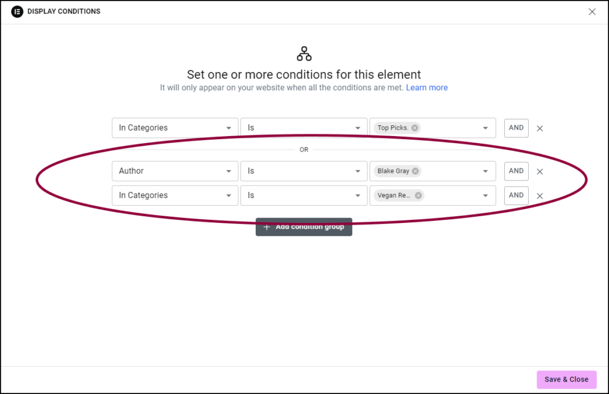
Task: Remove the Vegan Re... tag
Action: [418, 196]
